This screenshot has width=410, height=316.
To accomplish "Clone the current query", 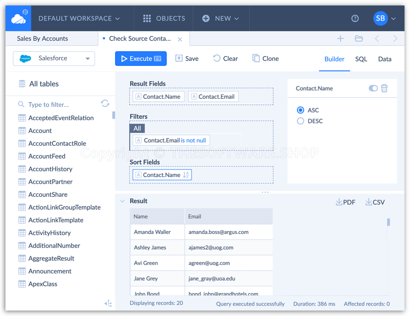I will click(x=265, y=58).
